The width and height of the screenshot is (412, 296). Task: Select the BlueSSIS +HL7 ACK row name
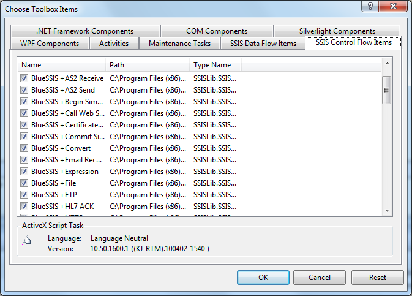[x=62, y=207]
